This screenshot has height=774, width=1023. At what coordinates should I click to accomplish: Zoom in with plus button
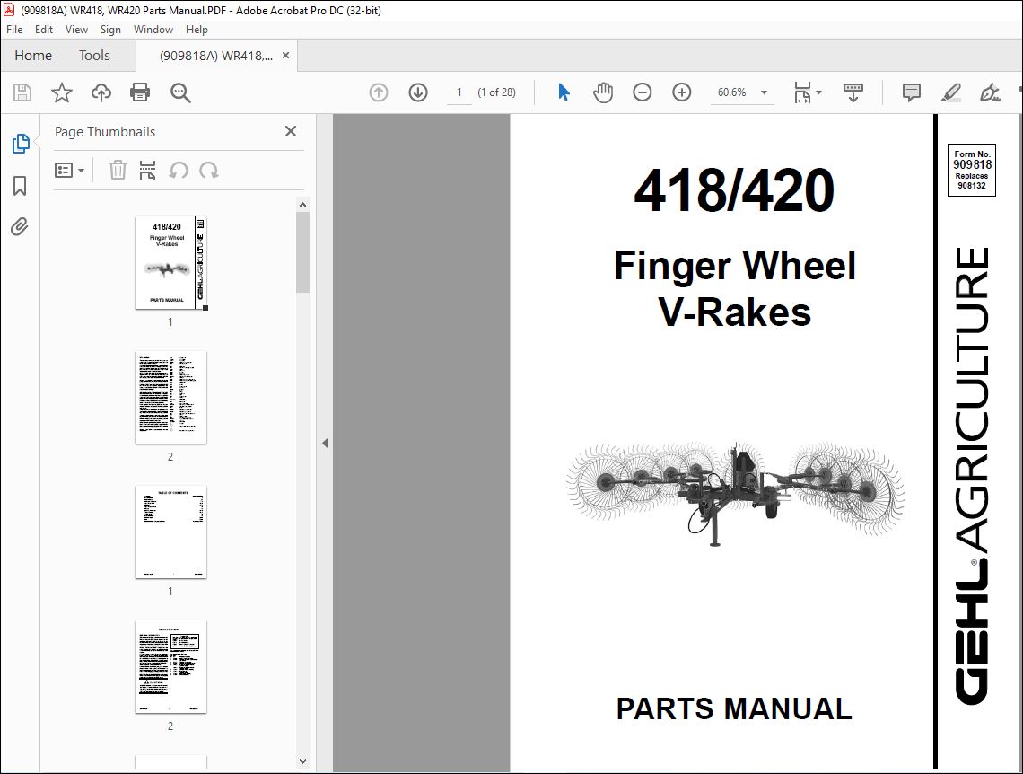coord(682,92)
